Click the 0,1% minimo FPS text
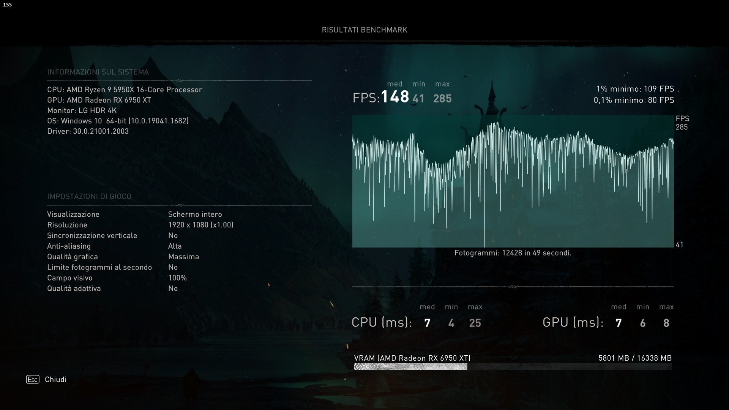 click(x=634, y=100)
